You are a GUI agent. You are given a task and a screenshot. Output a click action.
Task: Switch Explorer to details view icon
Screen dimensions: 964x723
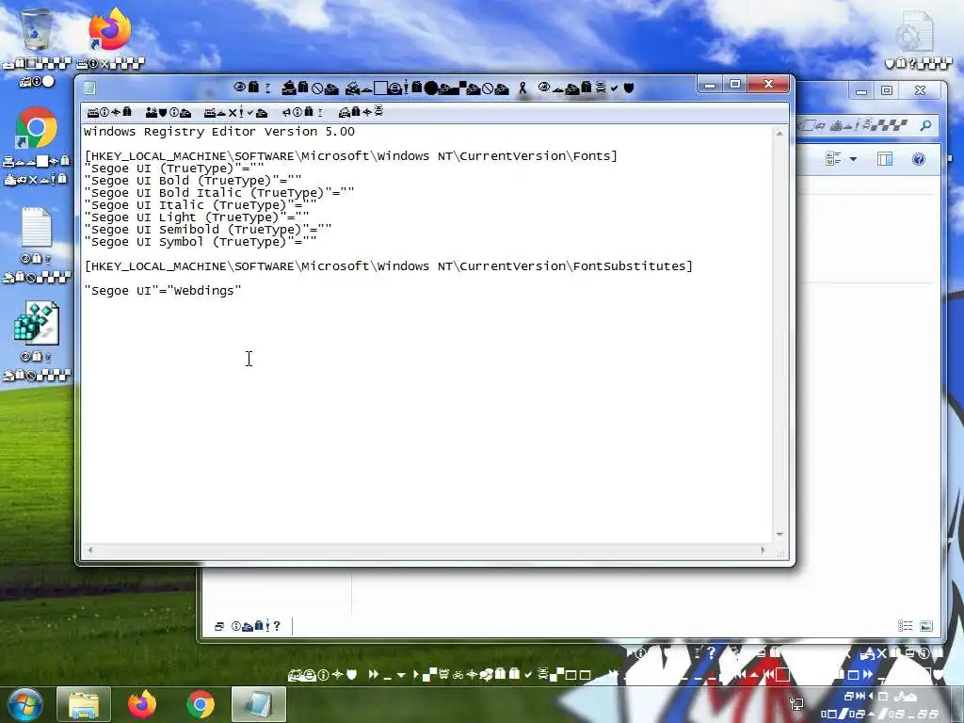click(x=905, y=626)
